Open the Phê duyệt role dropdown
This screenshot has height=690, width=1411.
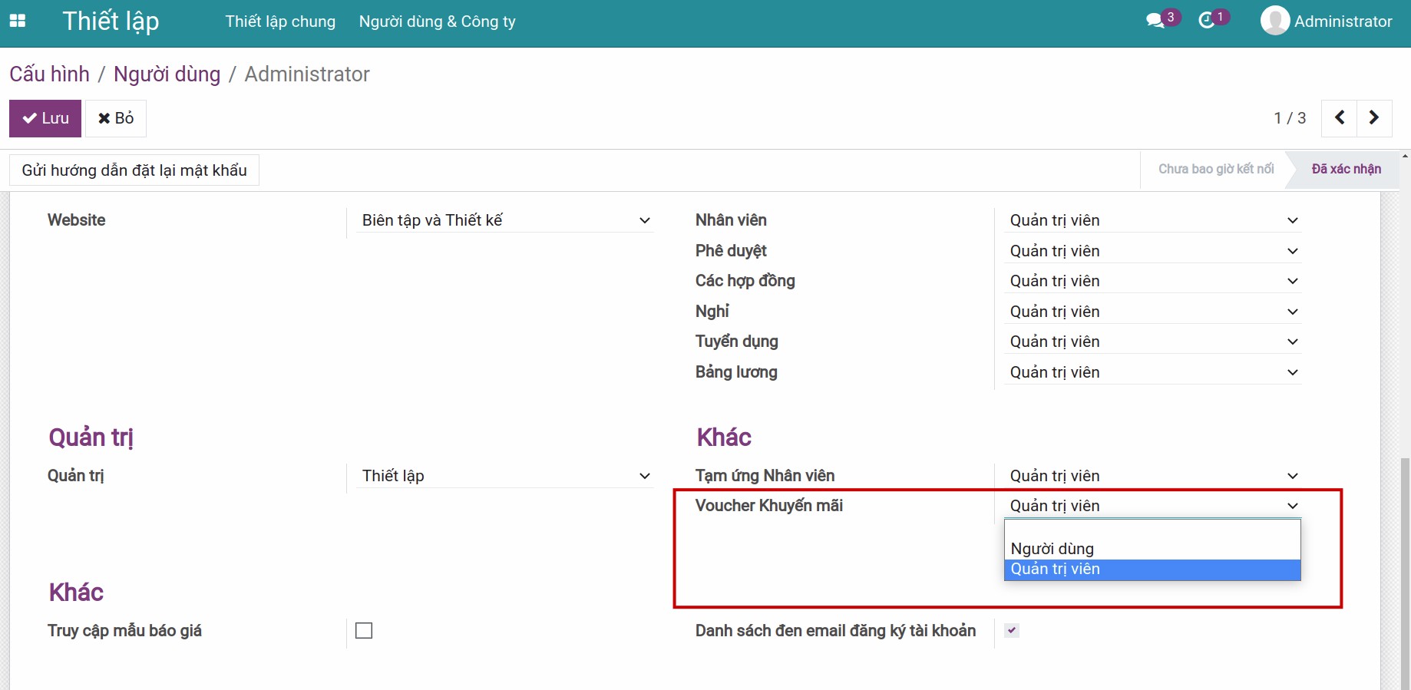pyautogui.click(x=1153, y=251)
